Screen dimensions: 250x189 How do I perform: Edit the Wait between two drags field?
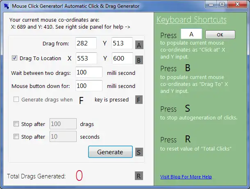click(89, 72)
